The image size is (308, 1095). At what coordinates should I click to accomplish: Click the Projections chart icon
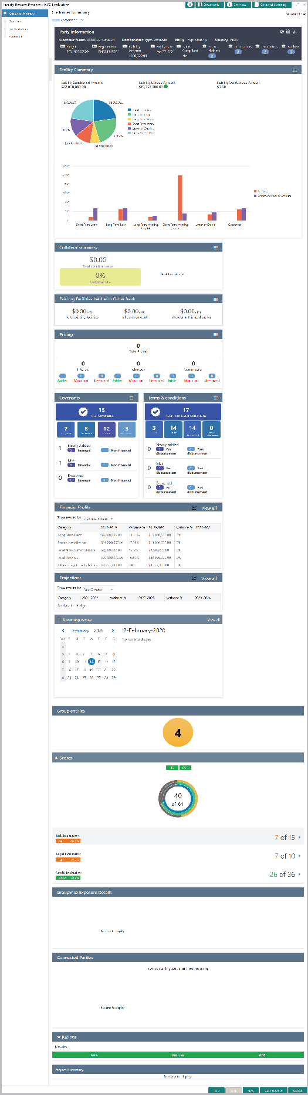(194, 578)
